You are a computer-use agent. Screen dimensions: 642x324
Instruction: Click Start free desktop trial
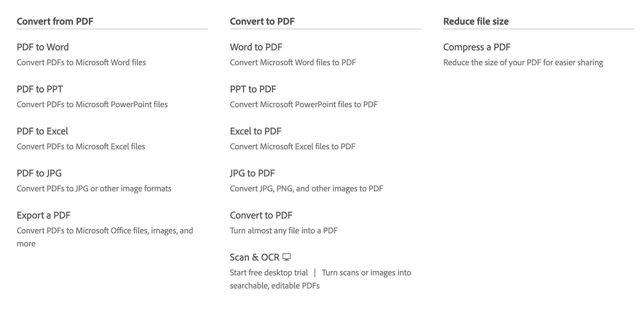click(x=269, y=273)
